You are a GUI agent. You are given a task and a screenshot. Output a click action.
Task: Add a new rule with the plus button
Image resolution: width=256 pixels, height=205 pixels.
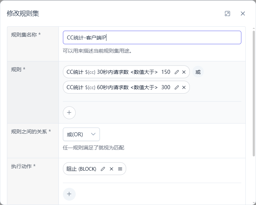click(x=69, y=113)
